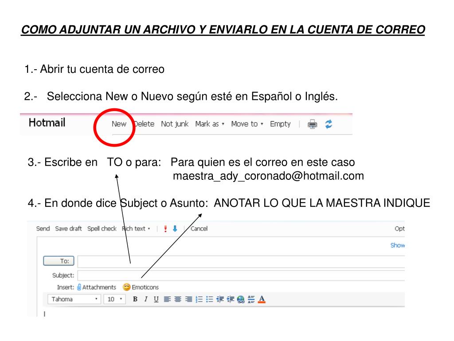Open the Move to menu
The height and width of the screenshot is (341, 454).
[244, 124]
